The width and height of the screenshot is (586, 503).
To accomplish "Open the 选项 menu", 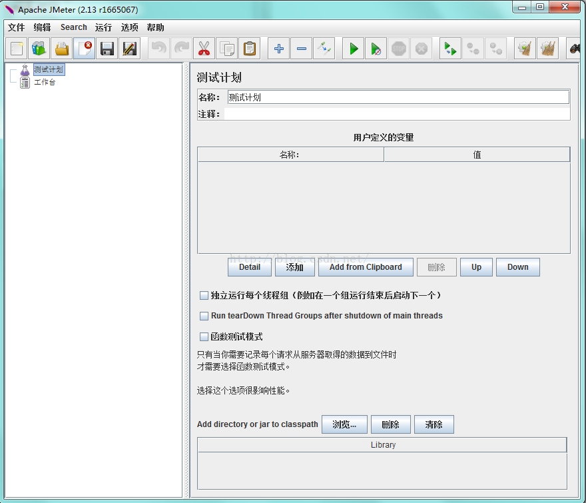I will (129, 27).
